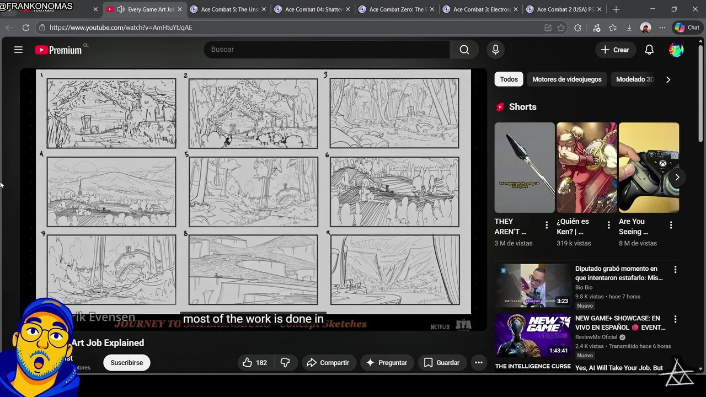
Task: Open ¿Quién es Ken? short thumbnail
Action: tap(587, 168)
